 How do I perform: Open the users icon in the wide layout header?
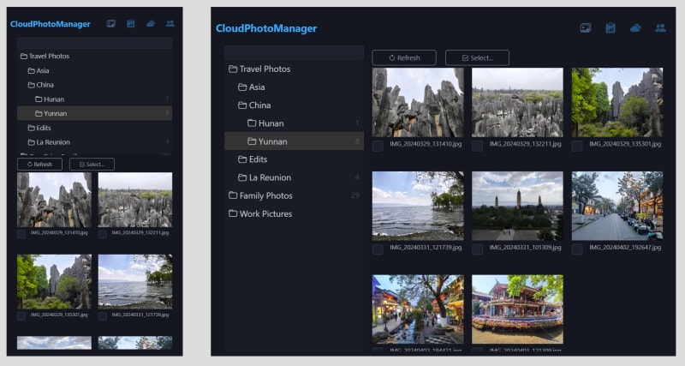pos(660,28)
